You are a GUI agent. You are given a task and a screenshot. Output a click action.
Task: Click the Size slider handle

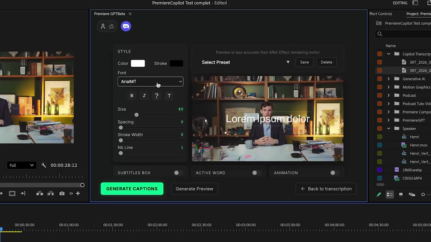(136, 115)
